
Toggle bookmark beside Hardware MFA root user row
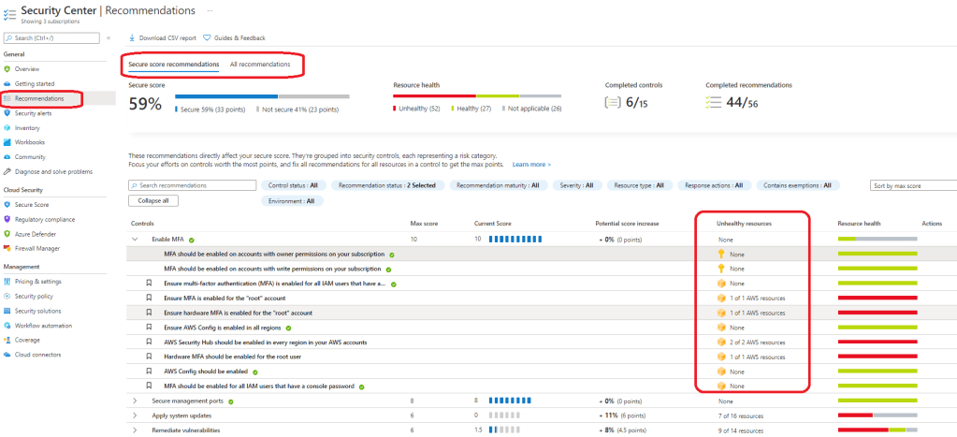148,357
